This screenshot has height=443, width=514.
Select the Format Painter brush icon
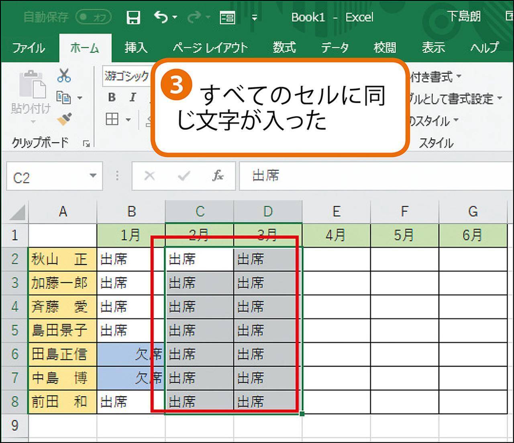[64, 119]
